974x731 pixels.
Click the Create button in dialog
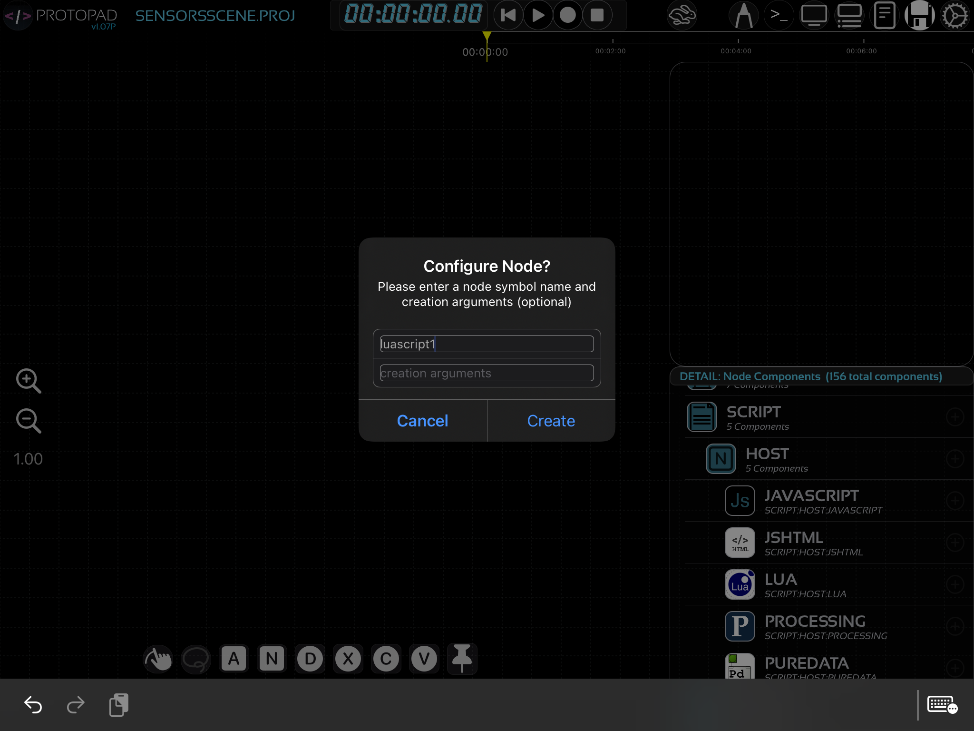[551, 421]
